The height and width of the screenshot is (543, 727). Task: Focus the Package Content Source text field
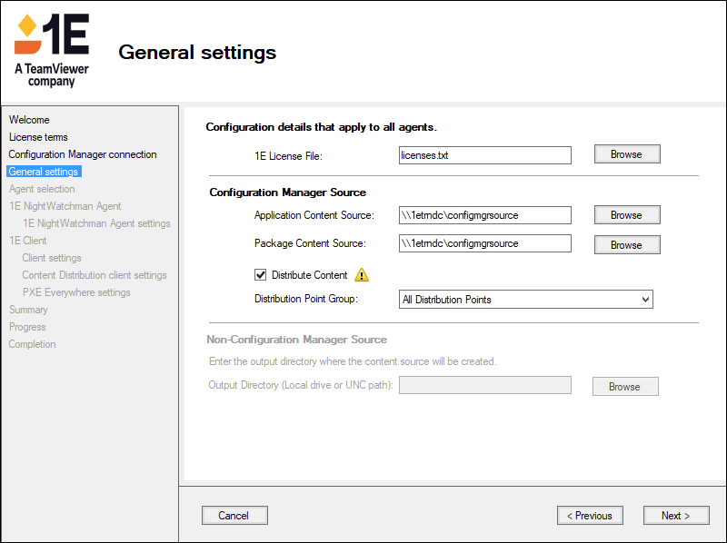(484, 243)
